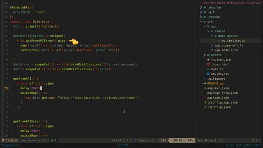The width and height of the screenshot is (263, 148).
Task: Expand the .git folder chevron
Action: [201, 12]
